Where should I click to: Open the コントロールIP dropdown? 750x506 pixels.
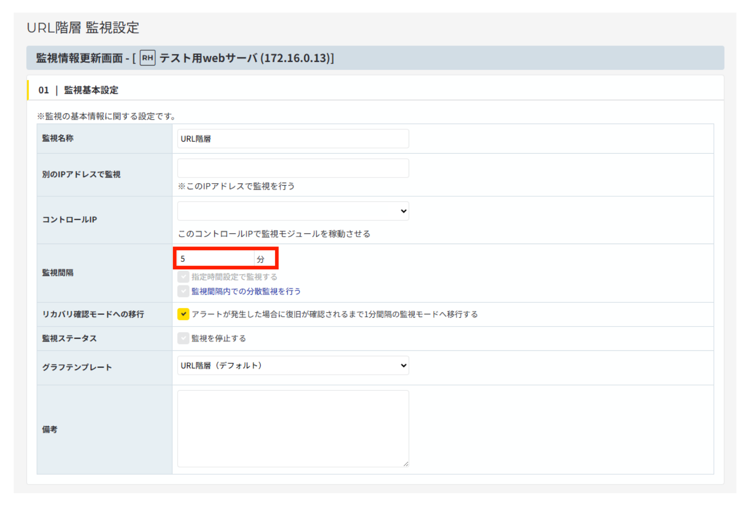click(293, 211)
